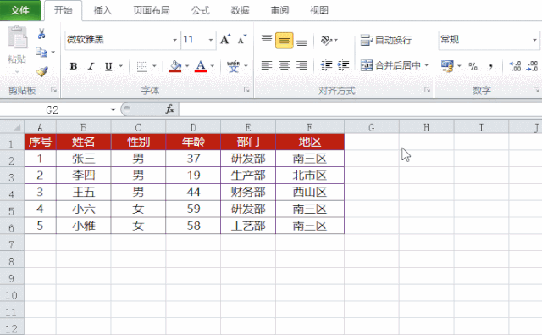Click the increase indent icon
Image resolution: width=542 pixels, height=335 pixels.
343,65
